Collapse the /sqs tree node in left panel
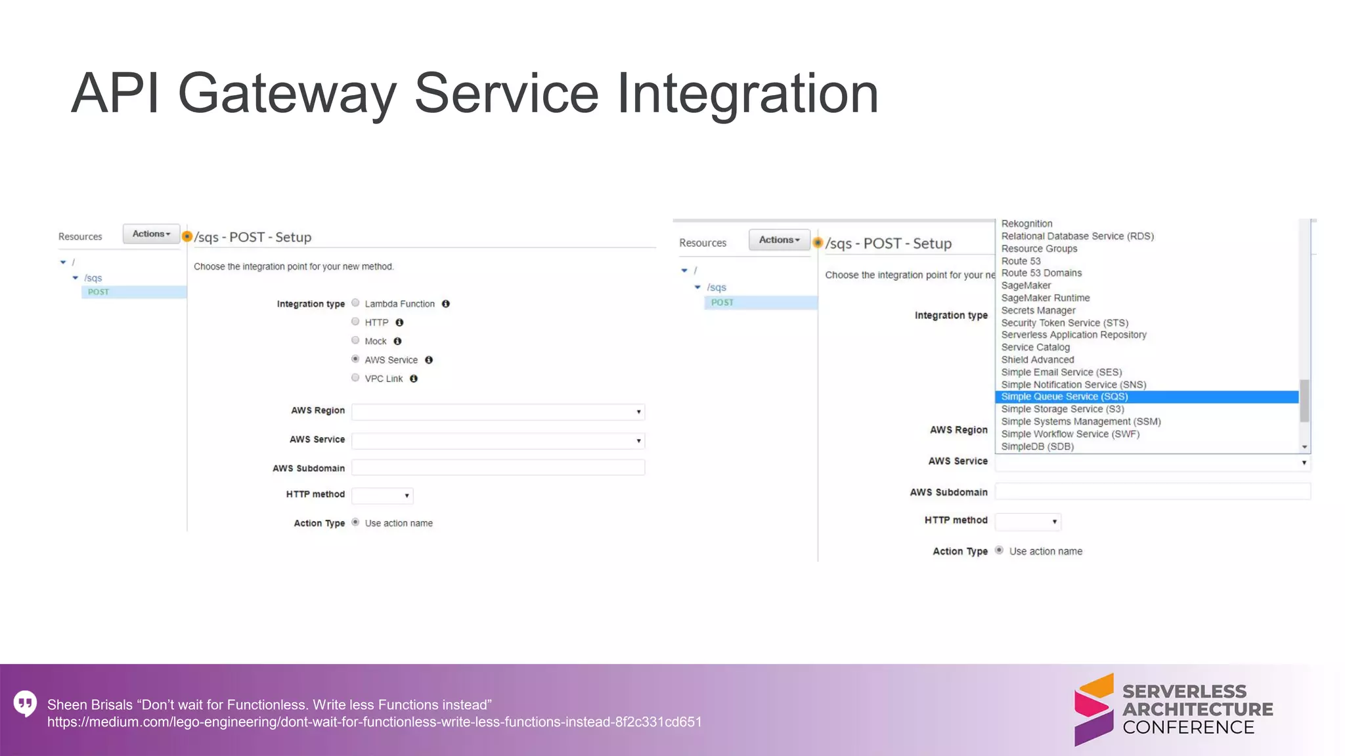This screenshot has width=1345, height=756. [76, 278]
